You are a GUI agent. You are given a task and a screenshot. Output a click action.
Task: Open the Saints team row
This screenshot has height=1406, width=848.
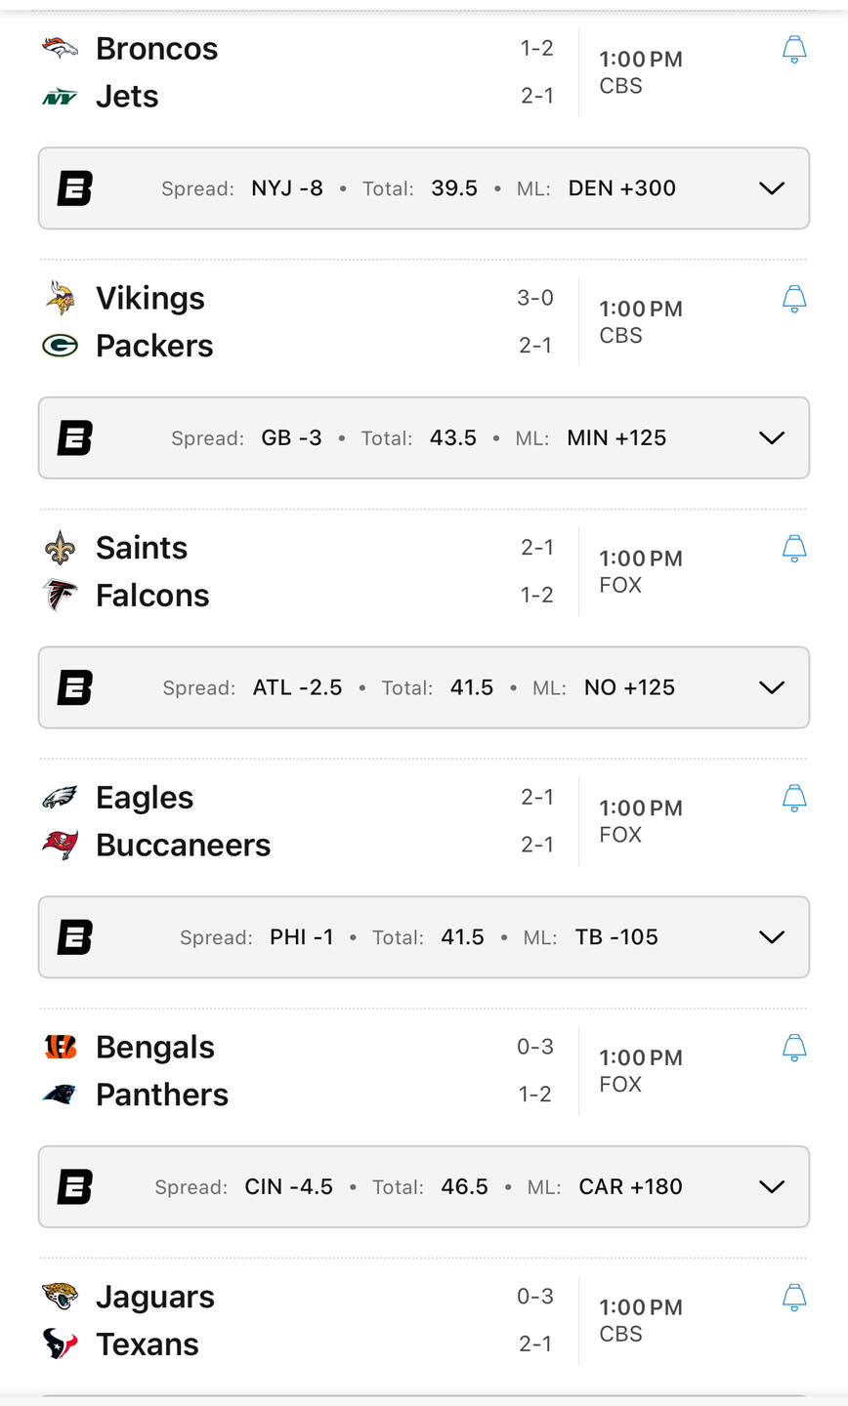[x=299, y=548]
